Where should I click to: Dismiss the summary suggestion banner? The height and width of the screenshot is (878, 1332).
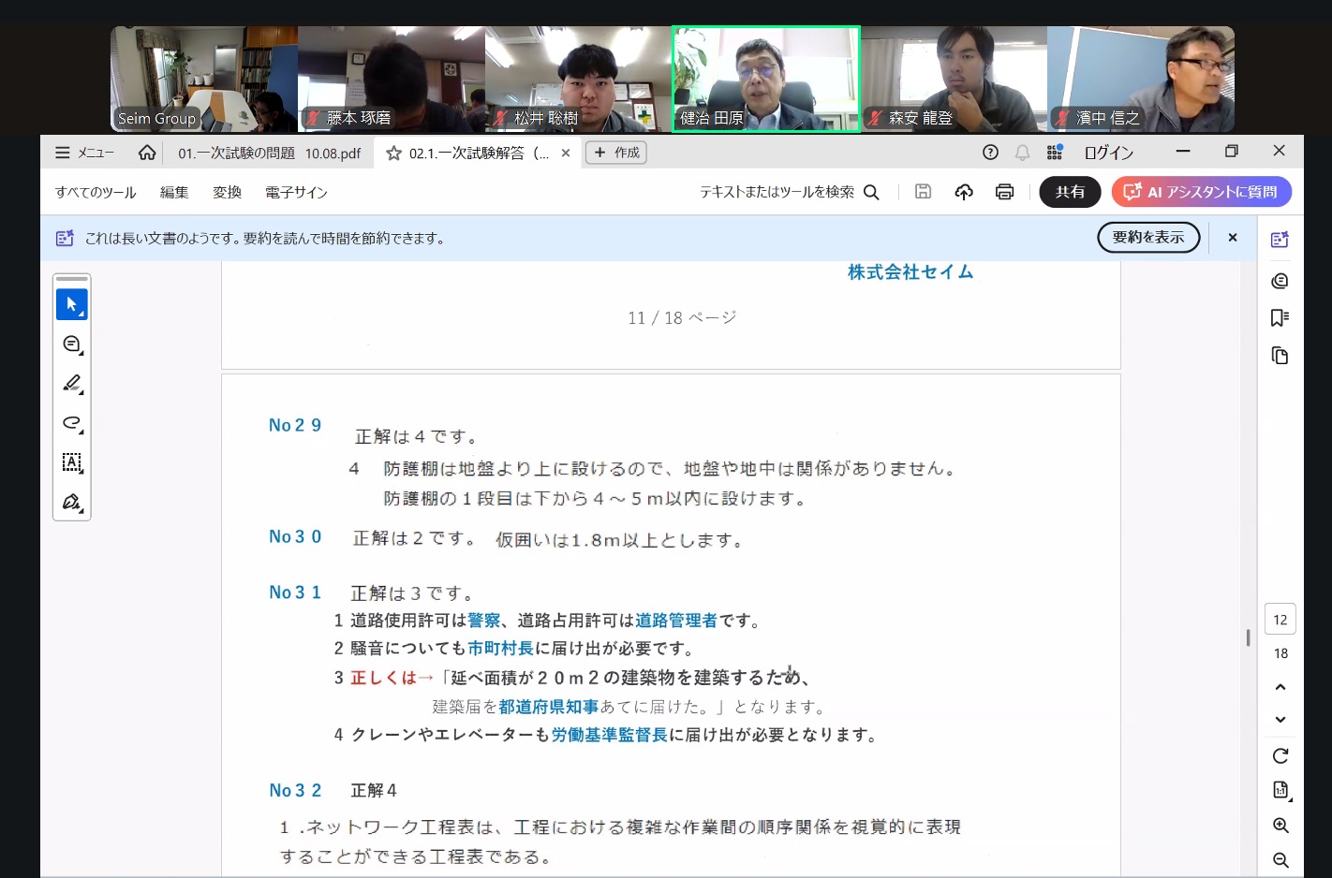click(1233, 238)
